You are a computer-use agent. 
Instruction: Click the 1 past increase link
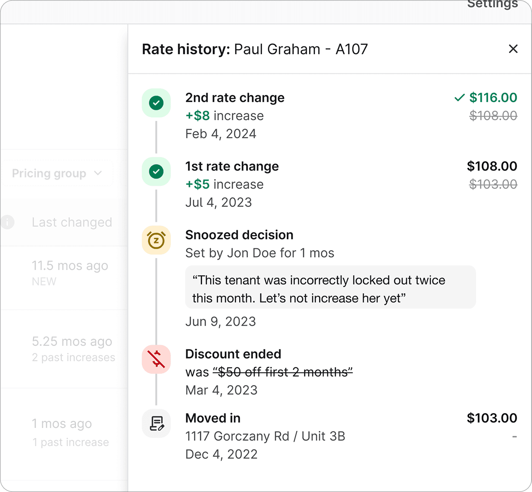[x=71, y=442]
